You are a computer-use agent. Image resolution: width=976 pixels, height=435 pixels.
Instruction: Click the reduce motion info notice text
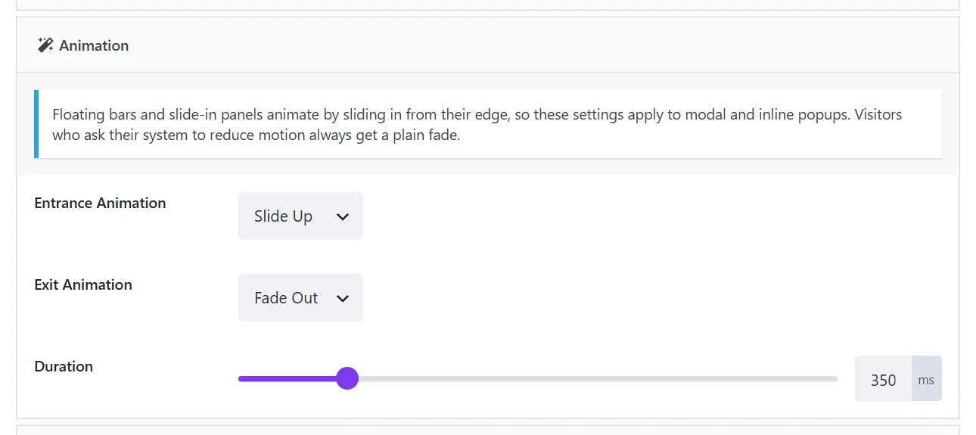477,125
